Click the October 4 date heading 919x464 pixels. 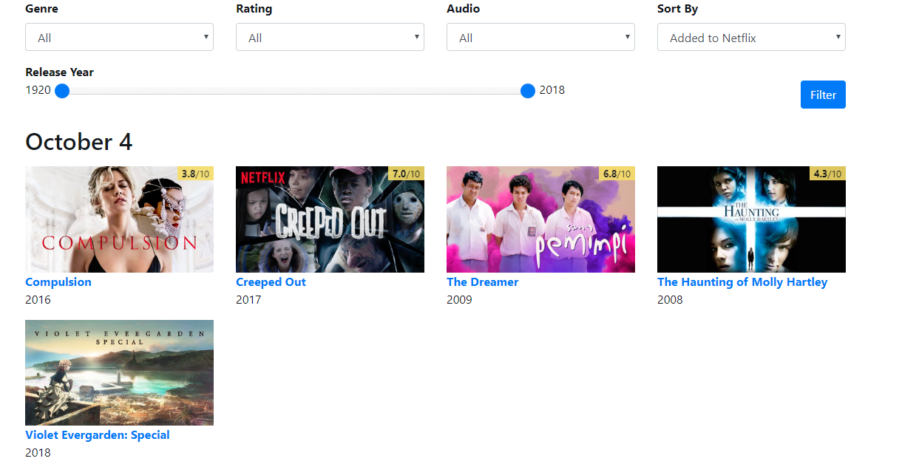click(x=79, y=142)
